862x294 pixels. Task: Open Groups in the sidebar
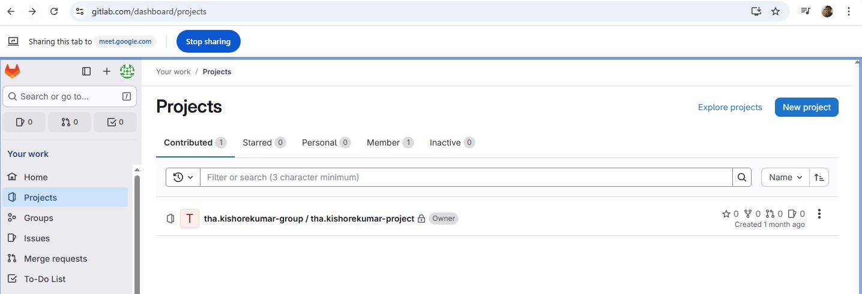[38, 218]
